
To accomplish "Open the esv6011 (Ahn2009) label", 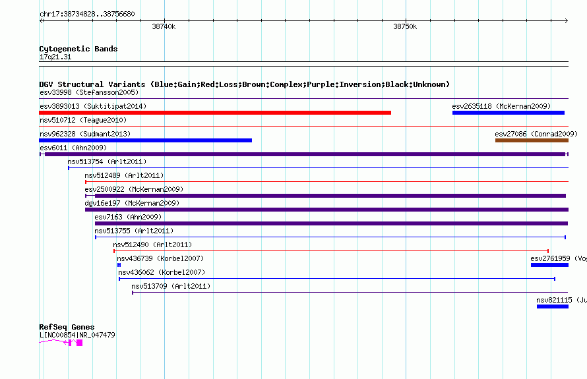I will click(73, 148).
